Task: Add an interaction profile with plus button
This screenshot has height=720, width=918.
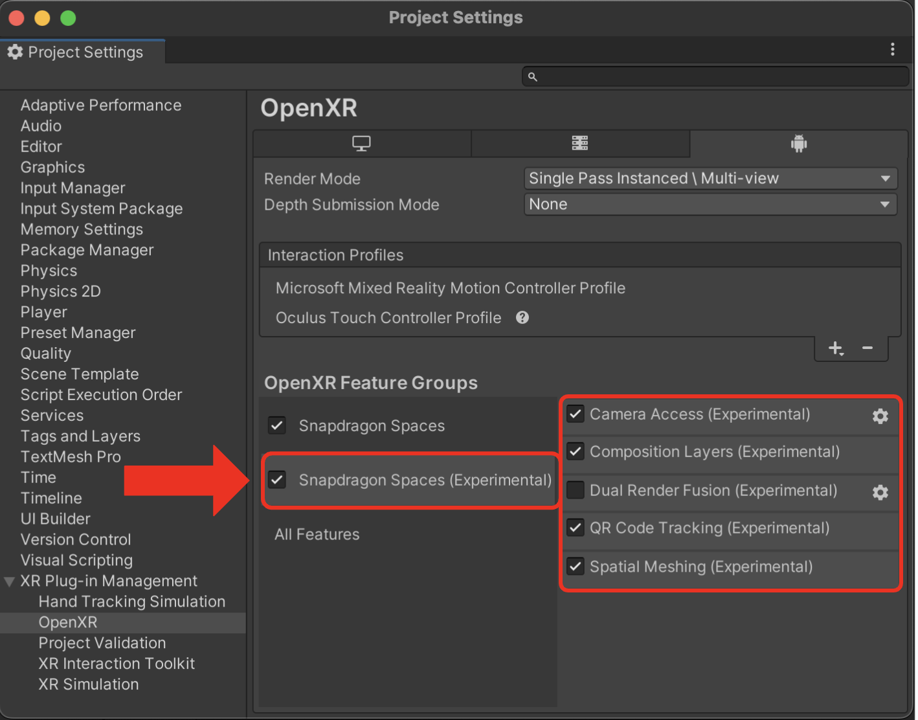Action: click(x=836, y=348)
